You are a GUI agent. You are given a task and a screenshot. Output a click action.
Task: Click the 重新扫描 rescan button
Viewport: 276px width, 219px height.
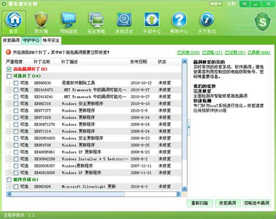tap(200, 203)
